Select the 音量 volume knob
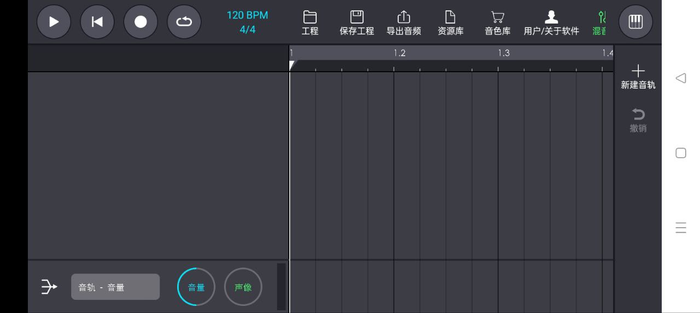 (x=196, y=287)
